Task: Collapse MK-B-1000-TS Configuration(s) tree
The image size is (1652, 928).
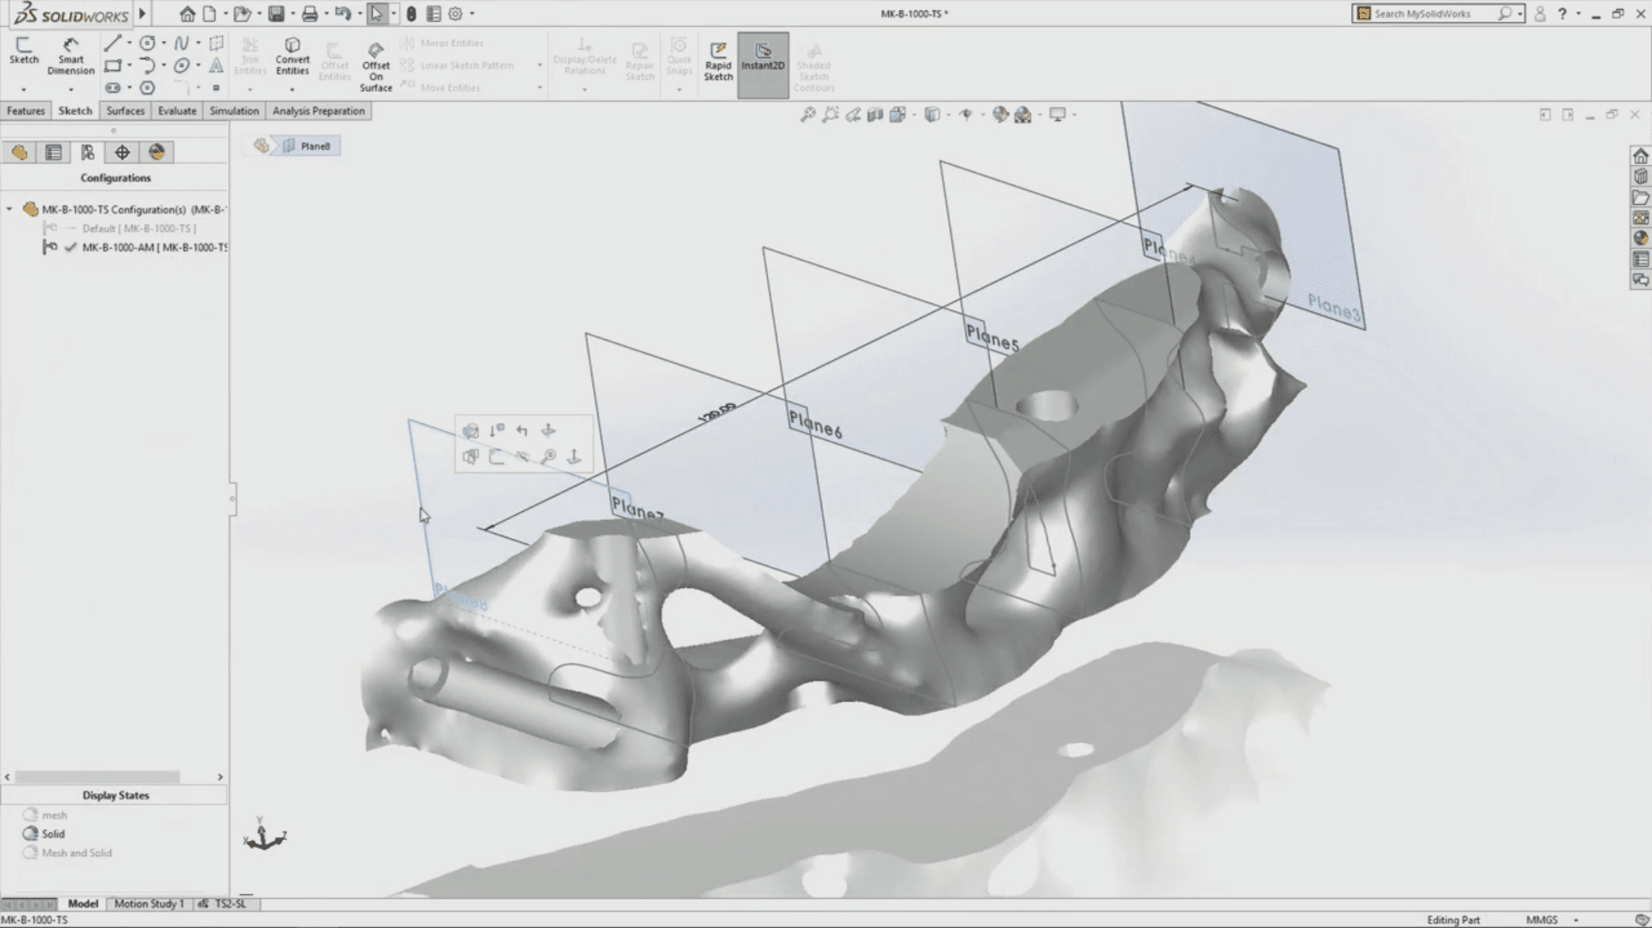Action: pyautogui.click(x=10, y=209)
